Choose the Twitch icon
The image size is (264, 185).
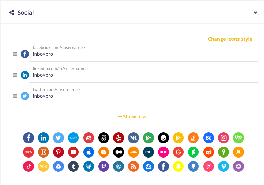[x=104, y=166]
